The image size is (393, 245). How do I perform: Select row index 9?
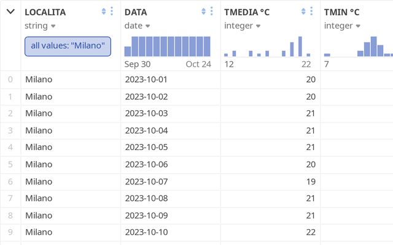[10, 232]
